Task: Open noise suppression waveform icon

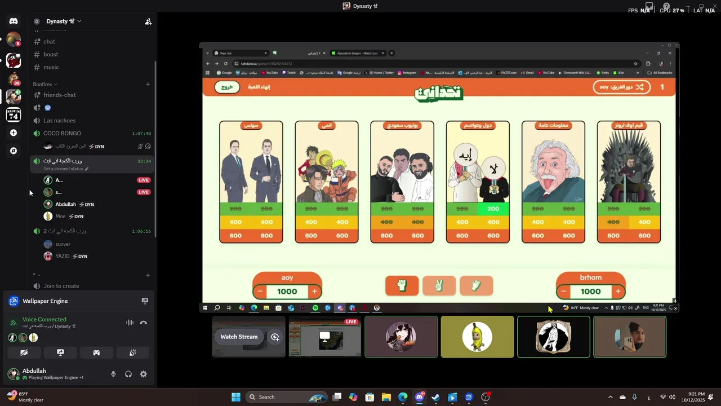Action: pyautogui.click(x=130, y=323)
